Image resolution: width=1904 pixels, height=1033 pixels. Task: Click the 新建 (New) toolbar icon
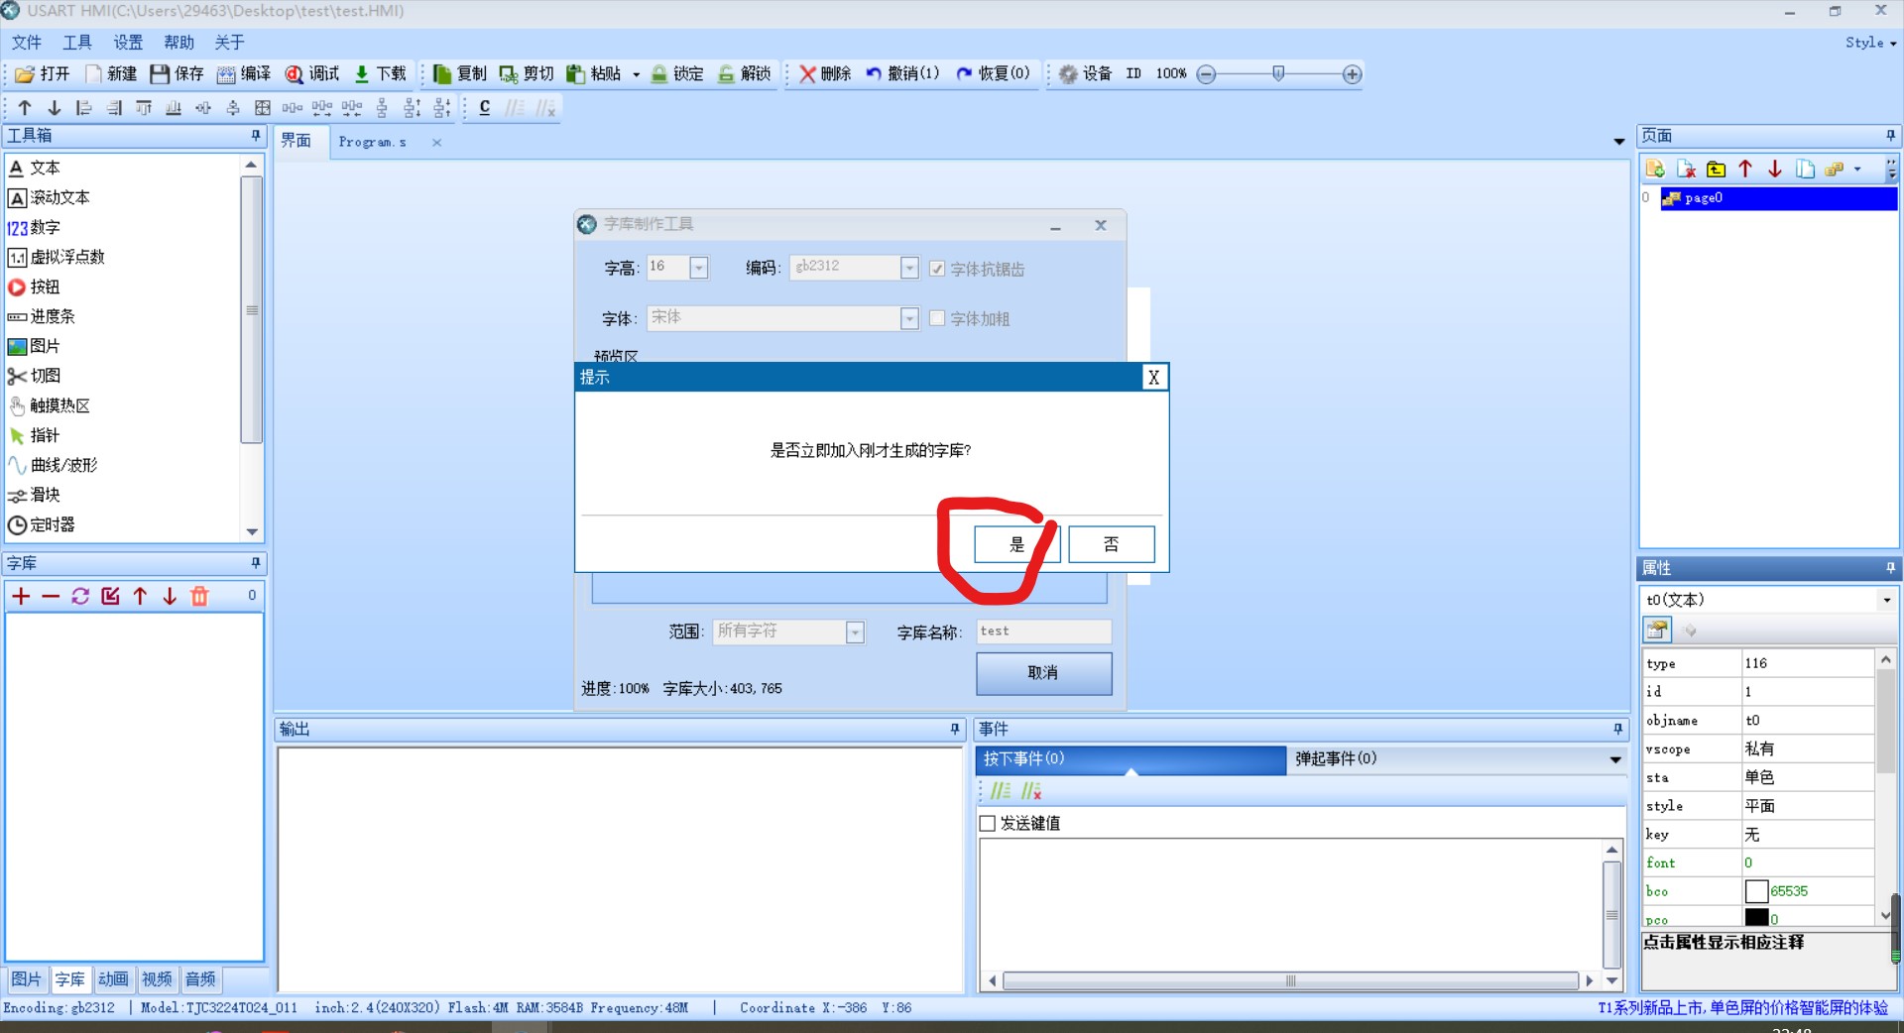(111, 74)
